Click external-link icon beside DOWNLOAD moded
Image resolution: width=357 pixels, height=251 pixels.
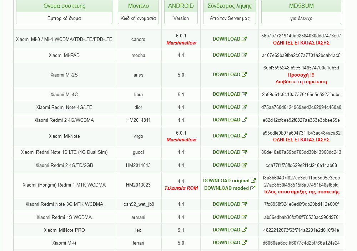pyautogui.click(x=253, y=188)
